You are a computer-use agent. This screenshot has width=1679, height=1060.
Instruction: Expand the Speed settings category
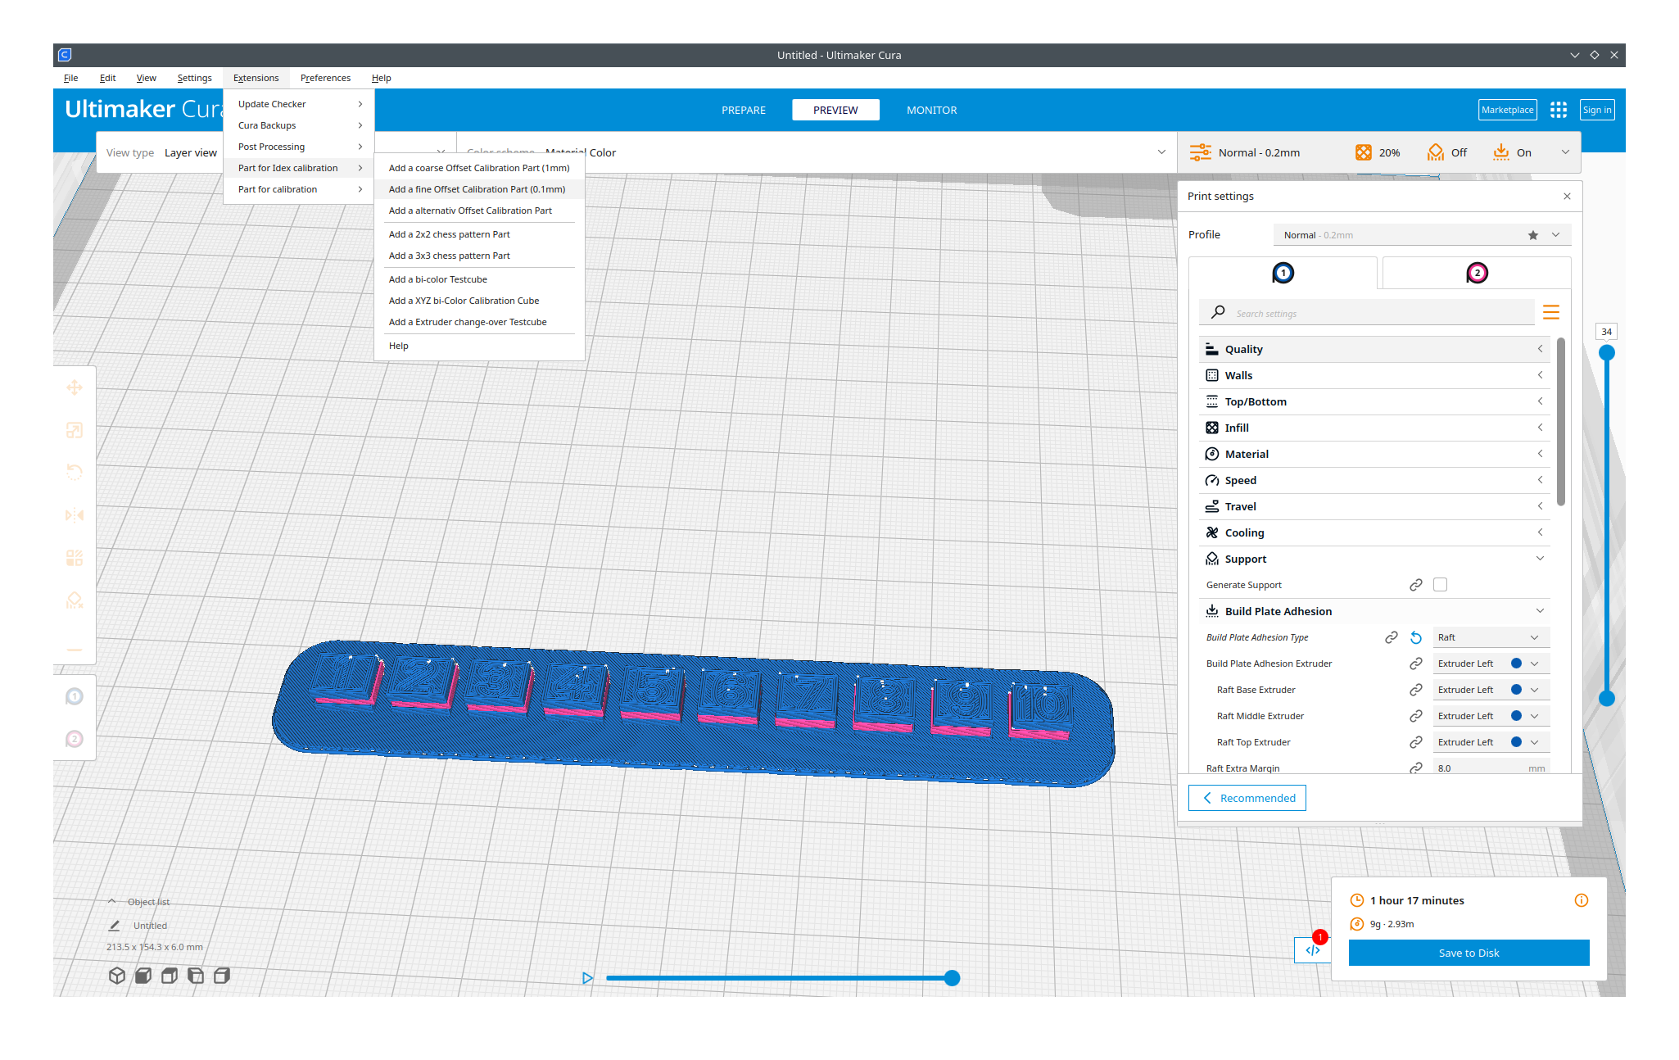click(1374, 480)
